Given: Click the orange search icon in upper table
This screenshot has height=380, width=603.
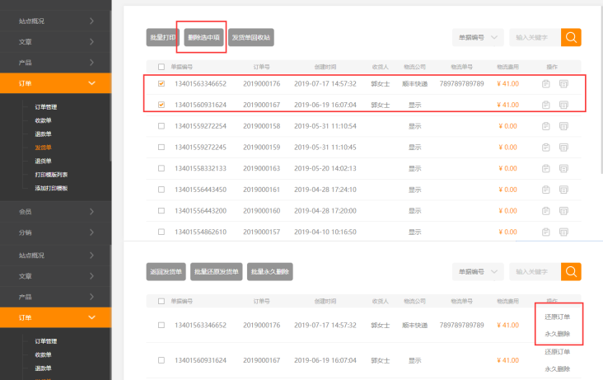Looking at the screenshot, I should pos(571,37).
